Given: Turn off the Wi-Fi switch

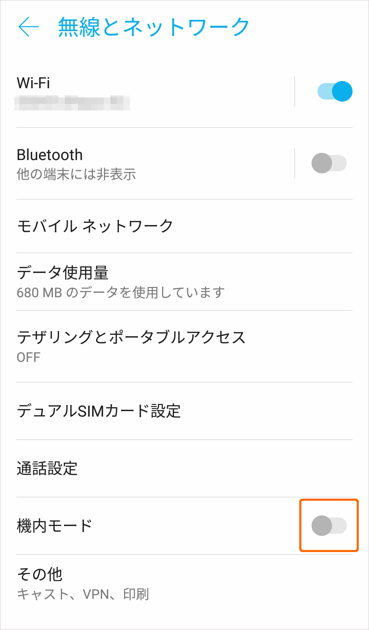Looking at the screenshot, I should tap(334, 91).
